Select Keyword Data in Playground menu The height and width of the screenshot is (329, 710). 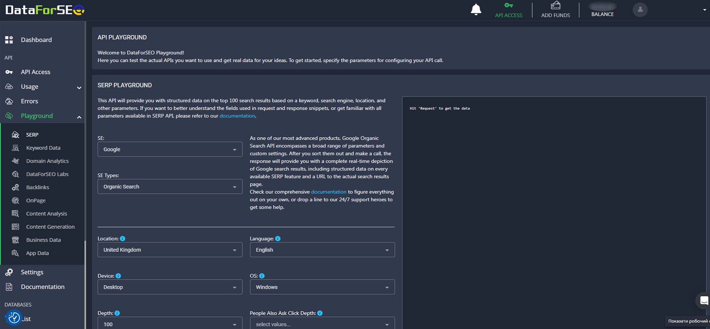click(x=43, y=148)
